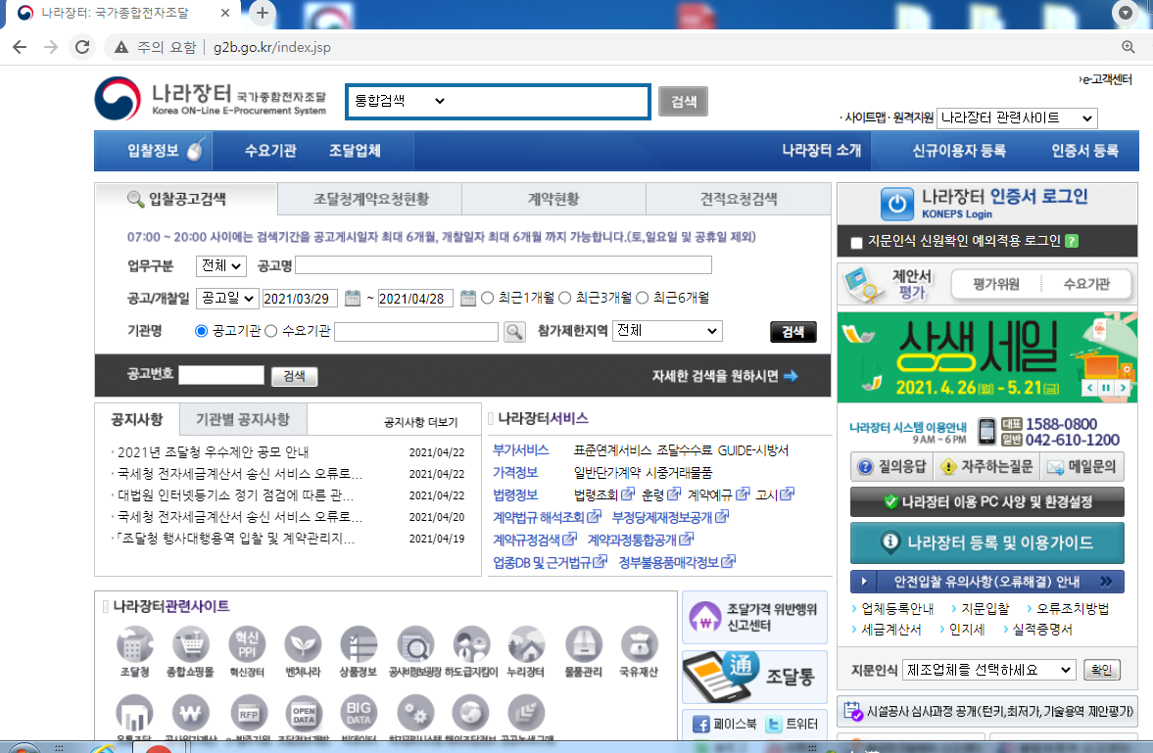Open the 입찰정보 menu
The height and width of the screenshot is (753, 1153).
[154, 151]
